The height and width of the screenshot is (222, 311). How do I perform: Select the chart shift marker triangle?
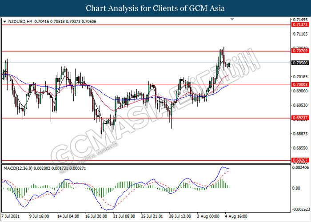[232, 19]
